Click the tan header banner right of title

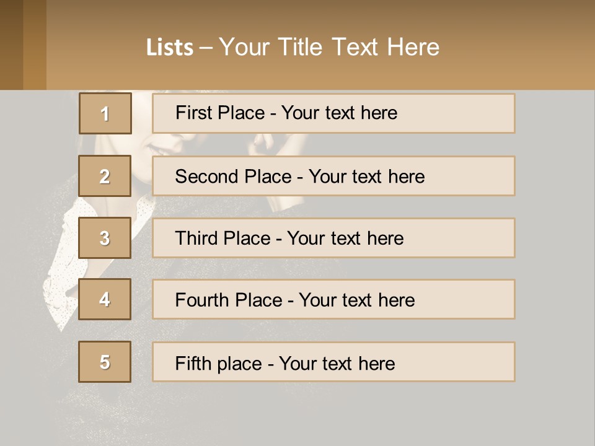[x=521, y=50]
